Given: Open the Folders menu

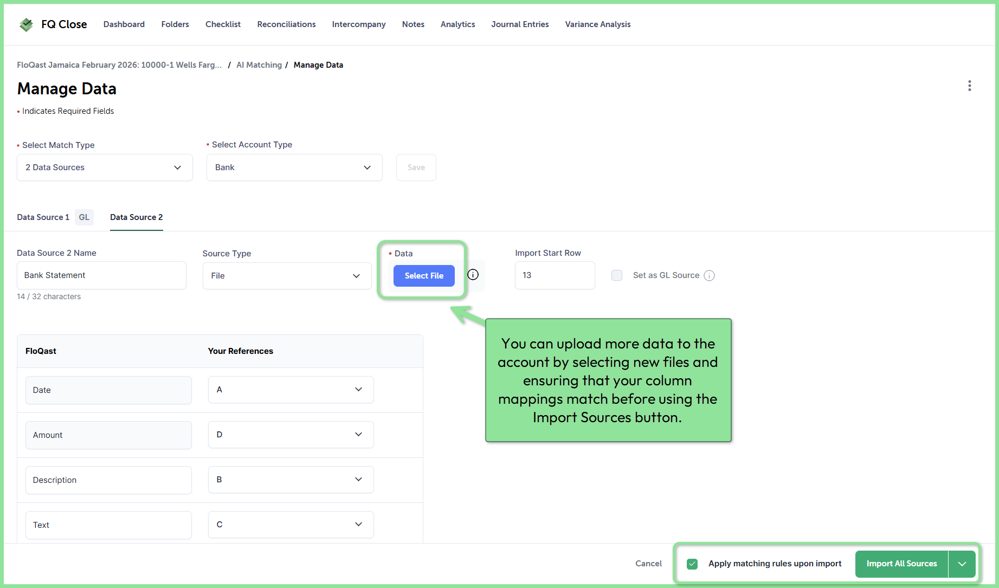Looking at the screenshot, I should click(175, 24).
